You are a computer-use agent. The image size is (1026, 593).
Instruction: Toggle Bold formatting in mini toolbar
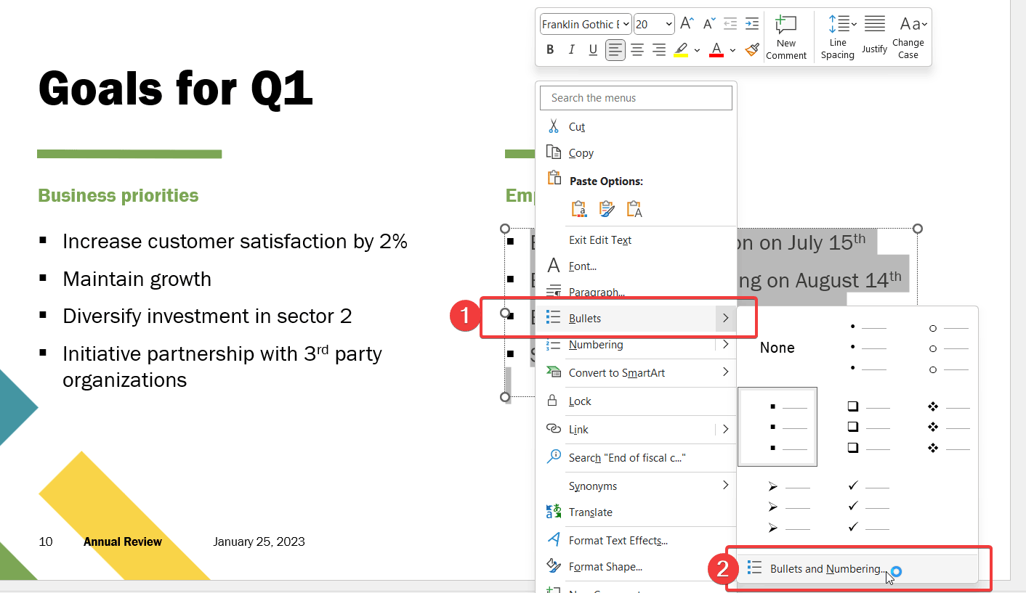point(550,49)
